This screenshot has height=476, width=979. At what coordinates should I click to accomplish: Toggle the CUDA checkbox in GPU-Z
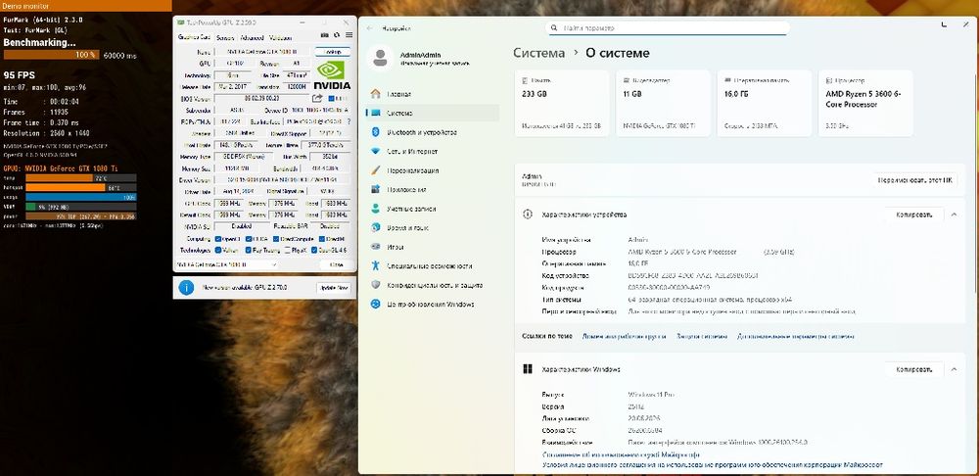pos(249,239)
